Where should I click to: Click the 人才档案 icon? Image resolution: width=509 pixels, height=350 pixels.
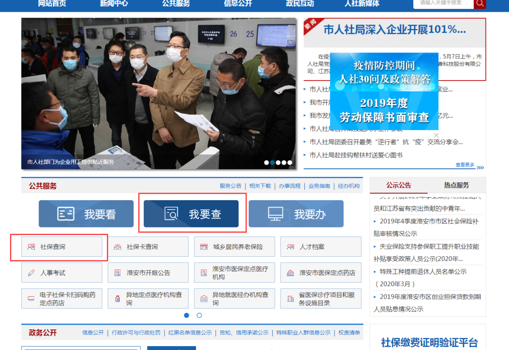[x=290, y=247]
